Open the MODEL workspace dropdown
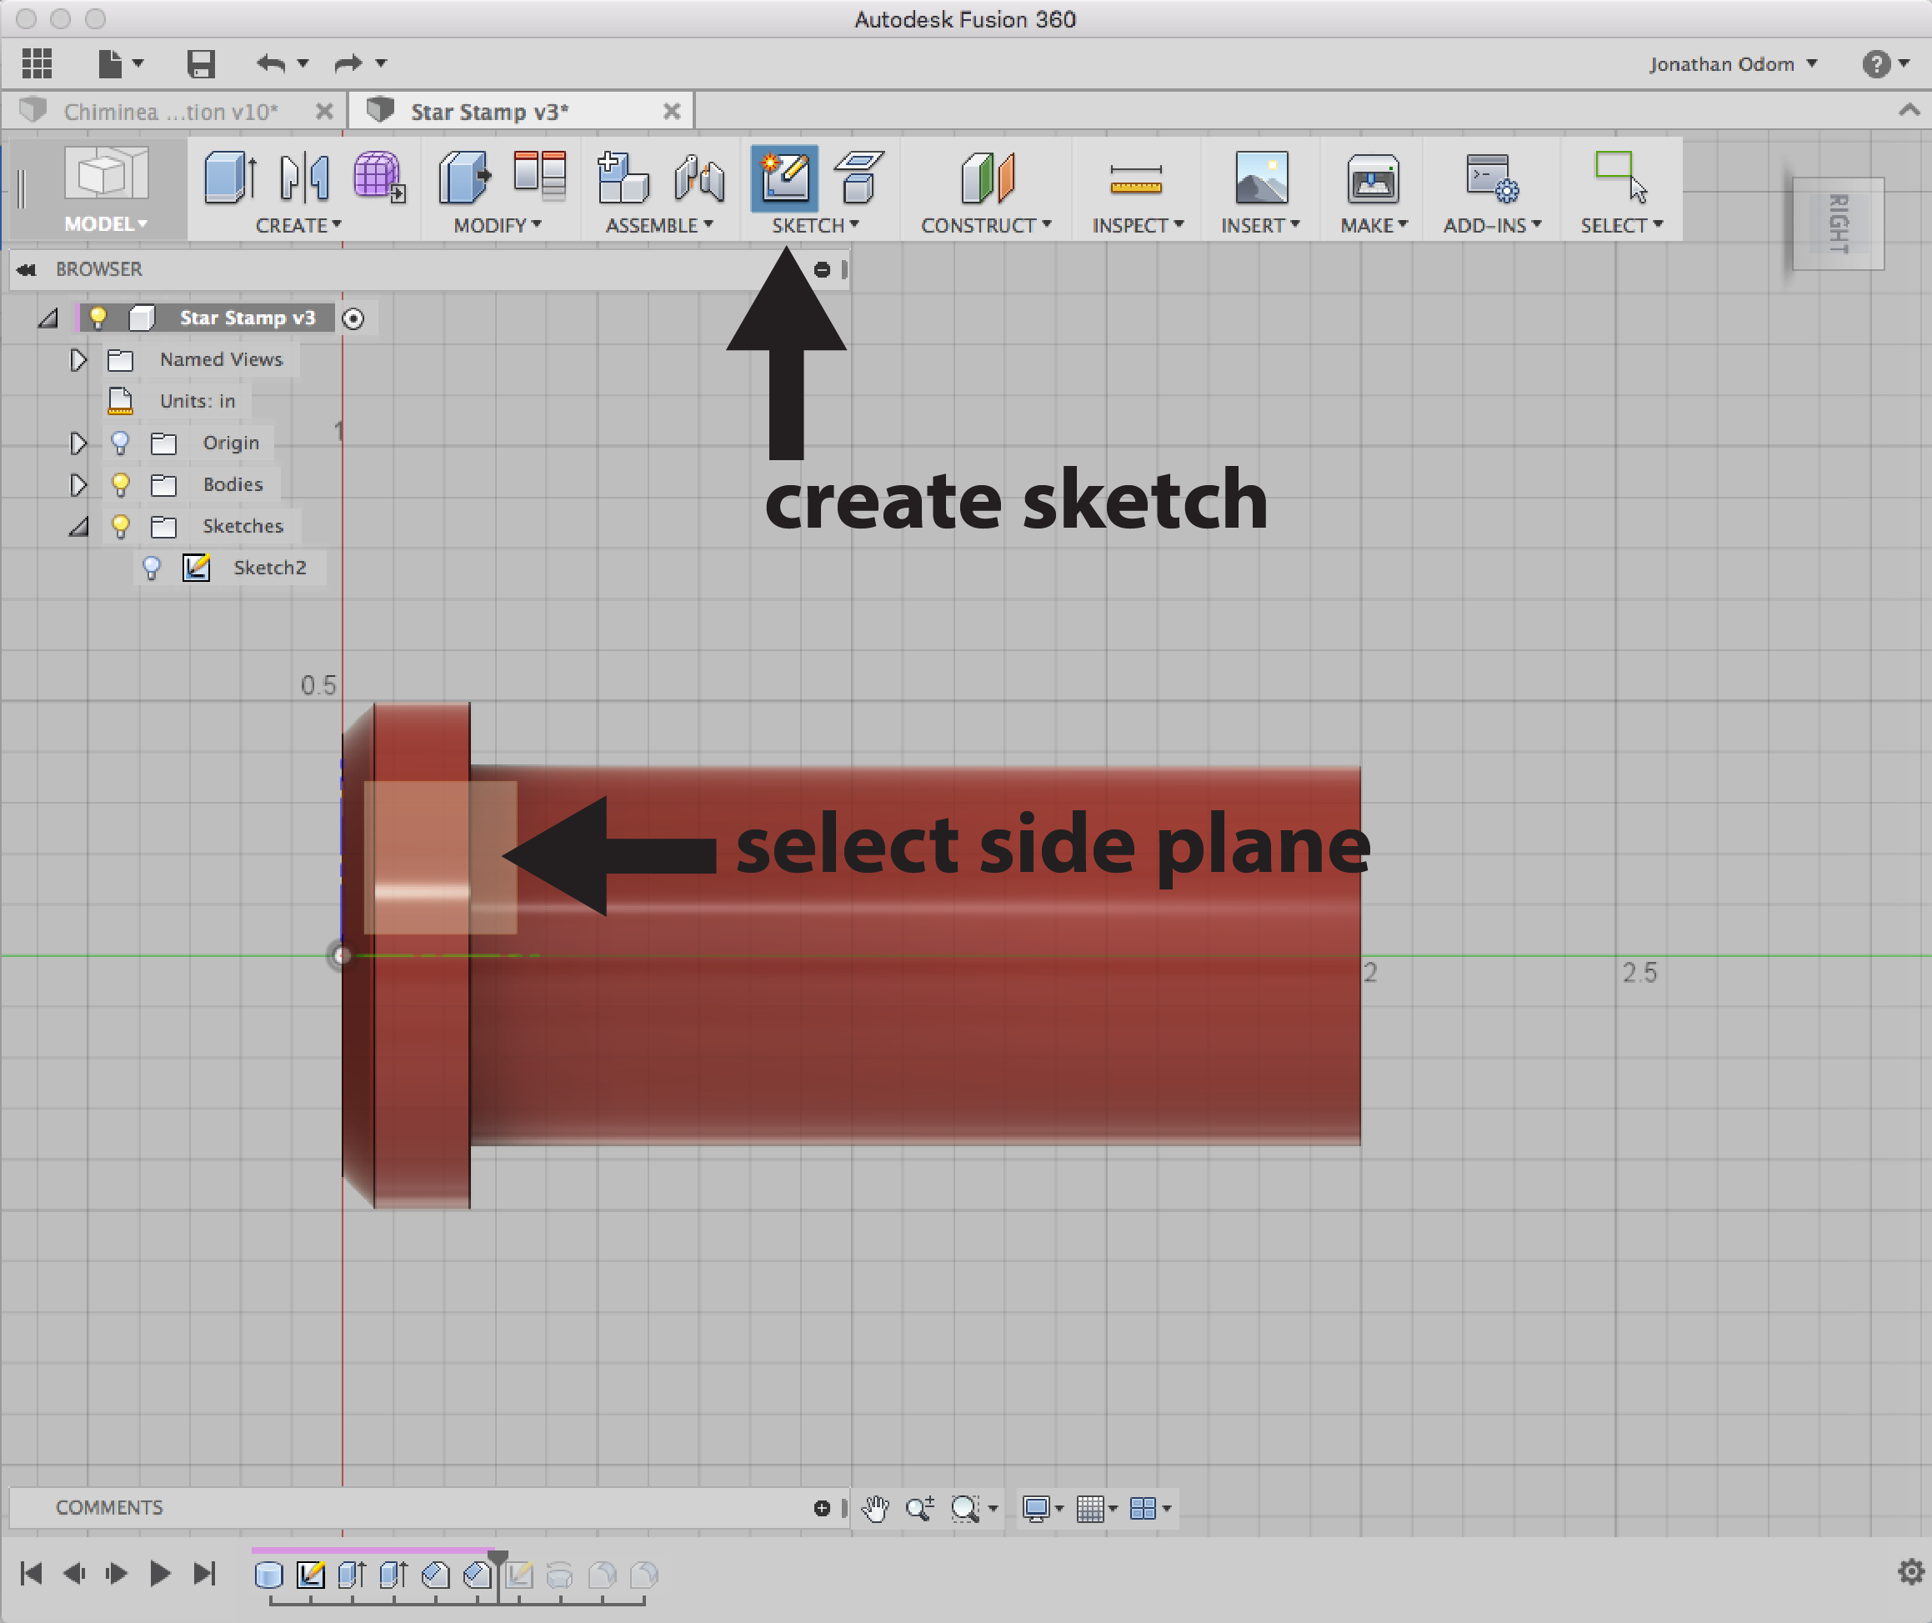1932x1623 pixels. pyautogui.click(x=105, y=223)
